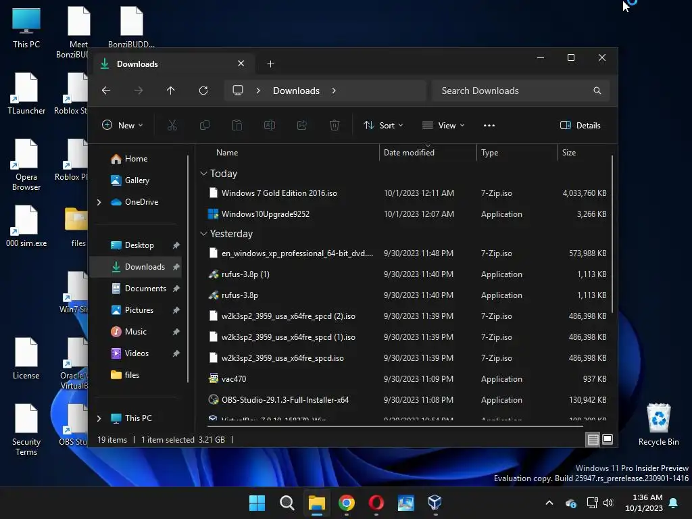Add a new tab
This screenshot has width=692, height=519.
tap(270, 64)
